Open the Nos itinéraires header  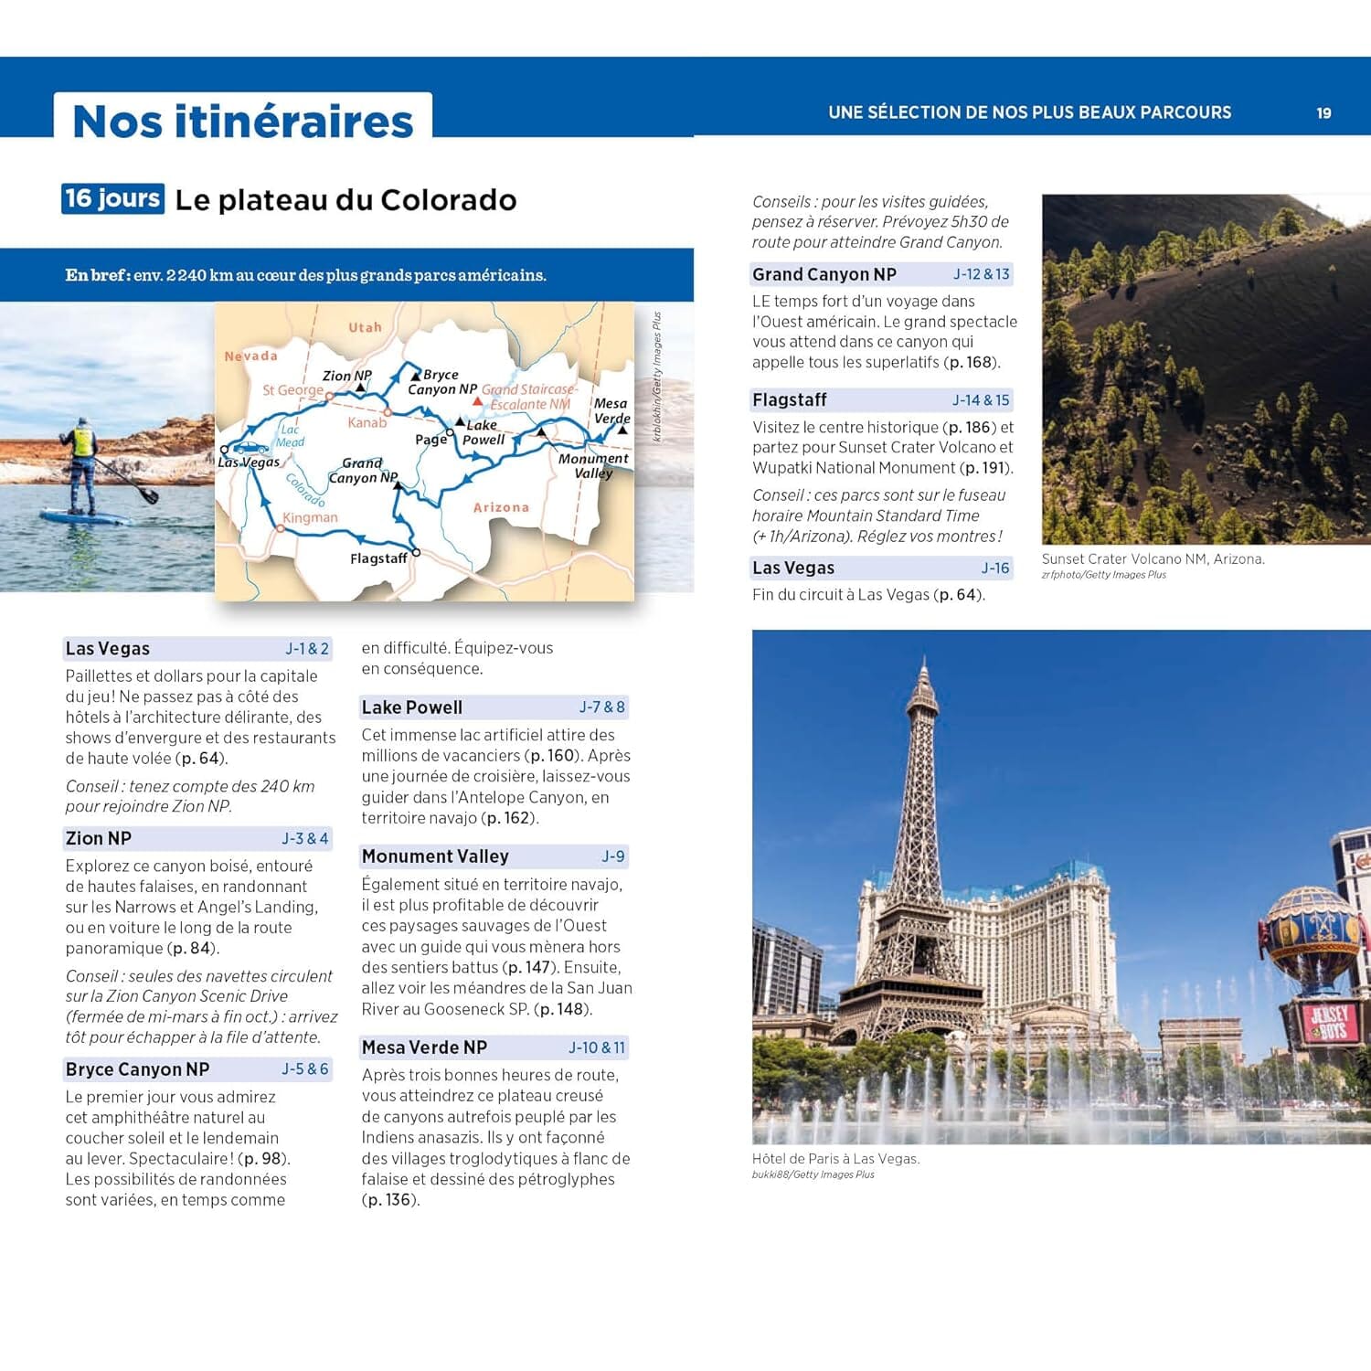point(242,120)
